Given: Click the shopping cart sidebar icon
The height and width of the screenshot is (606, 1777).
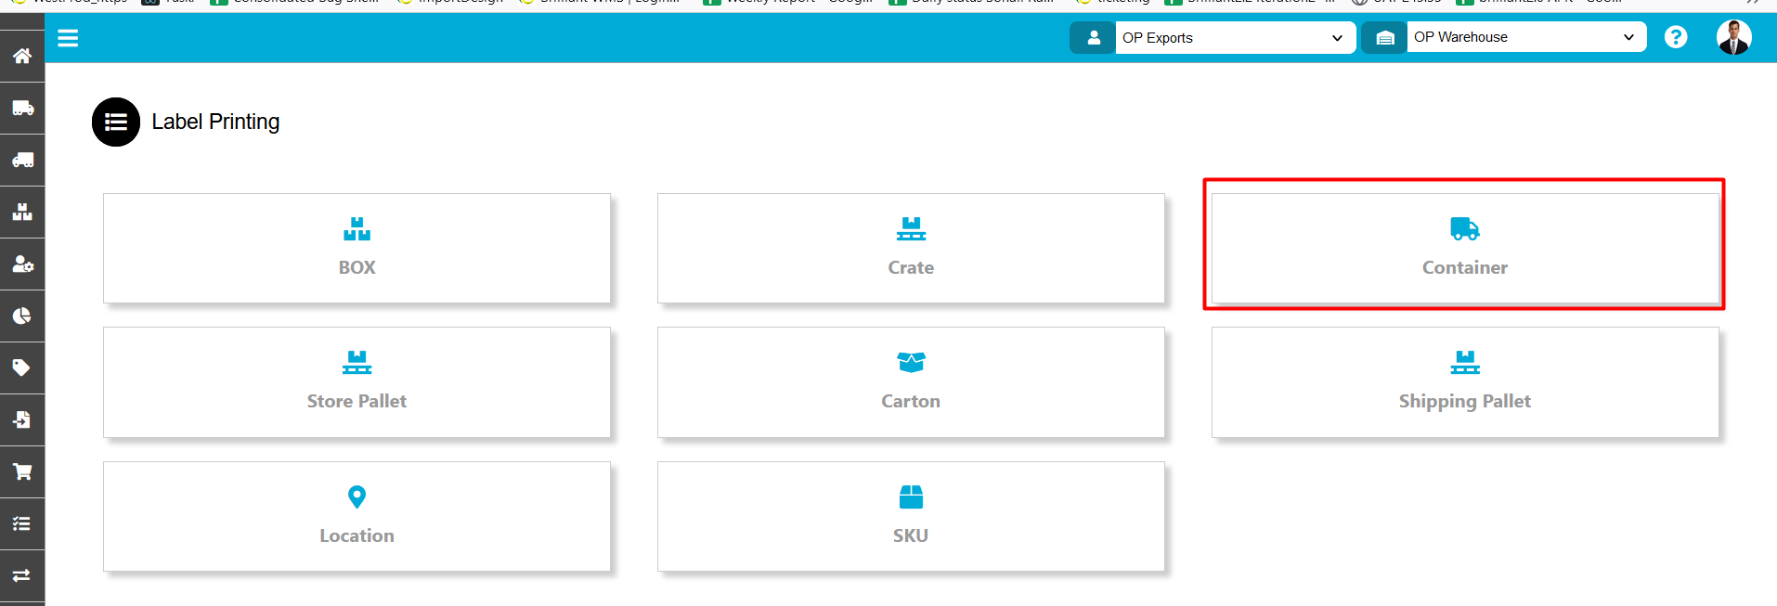Looking at the screenshot, I should 22,471.
